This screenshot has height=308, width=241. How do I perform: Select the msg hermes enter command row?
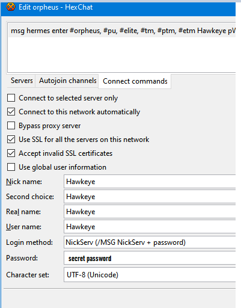(x=122, y=31)
